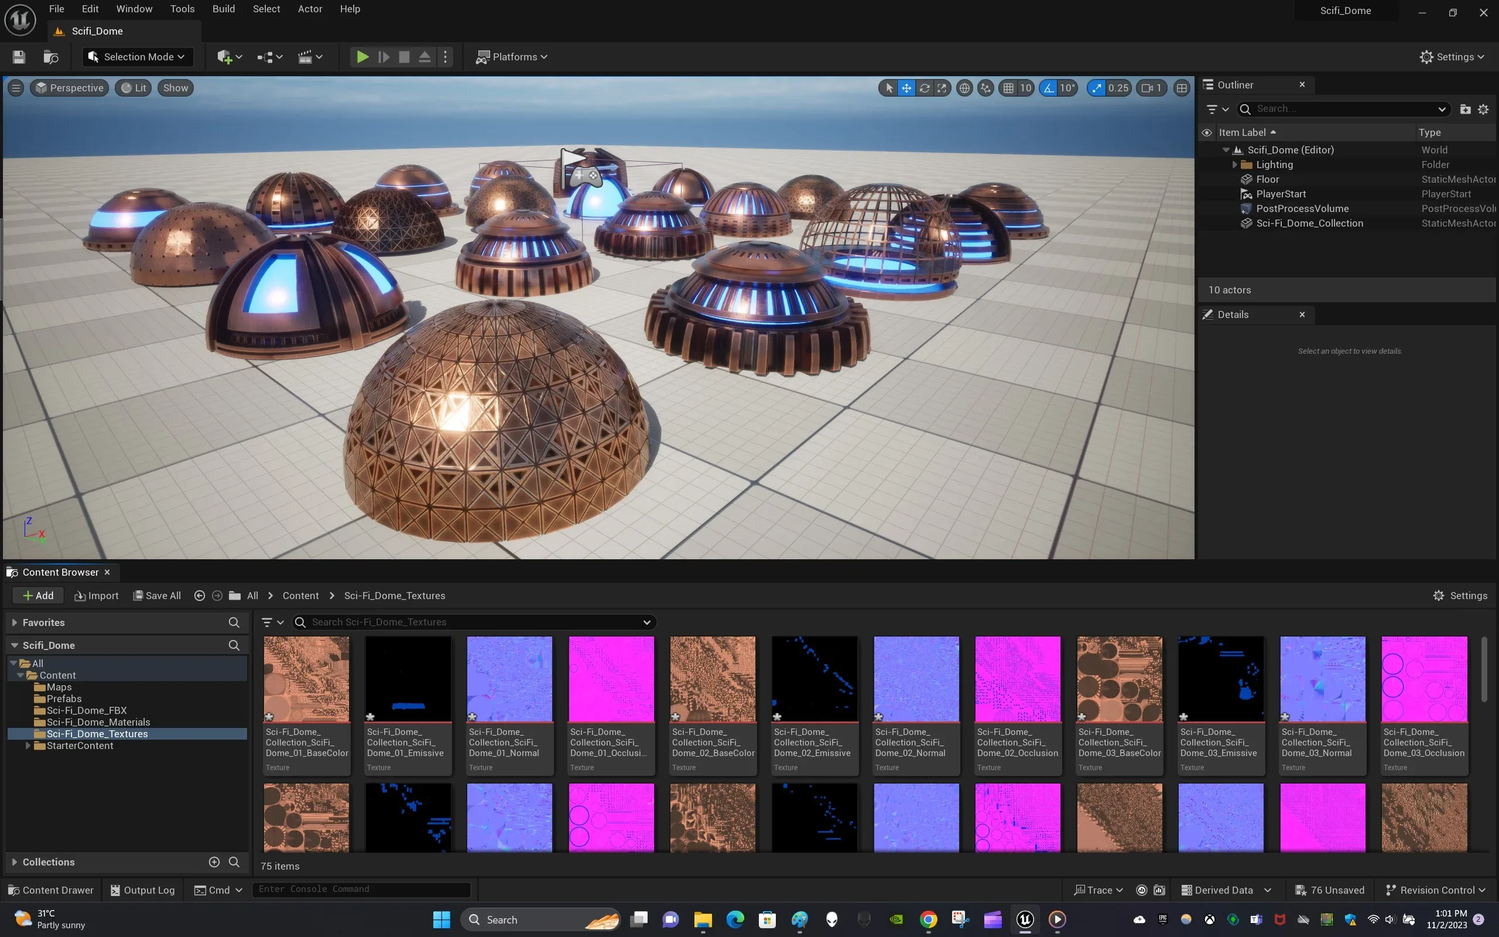Screen dimensions: 1499x937
Task: Click the Surface snapping icon
Action: (985, 88)
